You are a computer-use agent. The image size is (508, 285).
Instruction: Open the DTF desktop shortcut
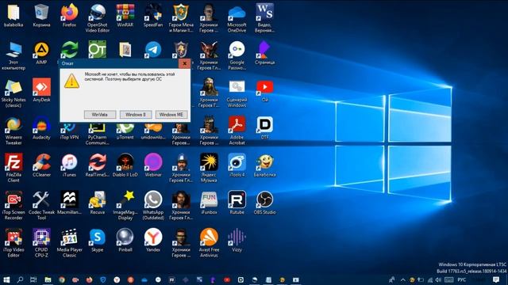pos(264,128)
